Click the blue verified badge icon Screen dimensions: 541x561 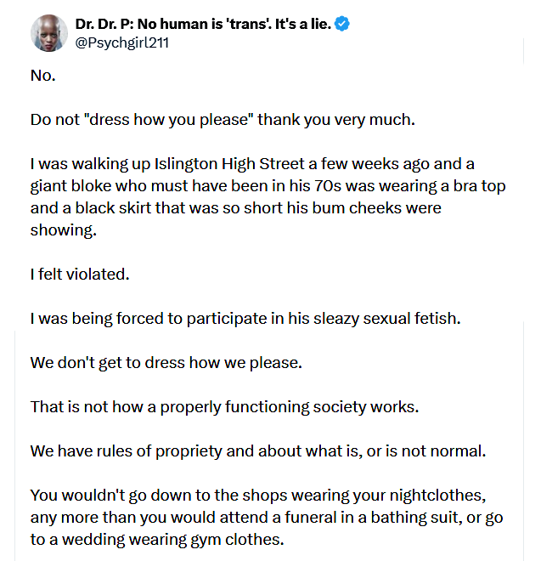pos(341,24)
